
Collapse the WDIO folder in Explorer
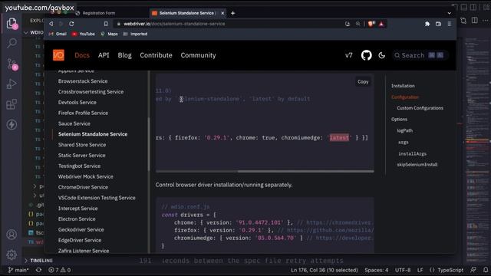pyautogui.click(x=34, y=32)
